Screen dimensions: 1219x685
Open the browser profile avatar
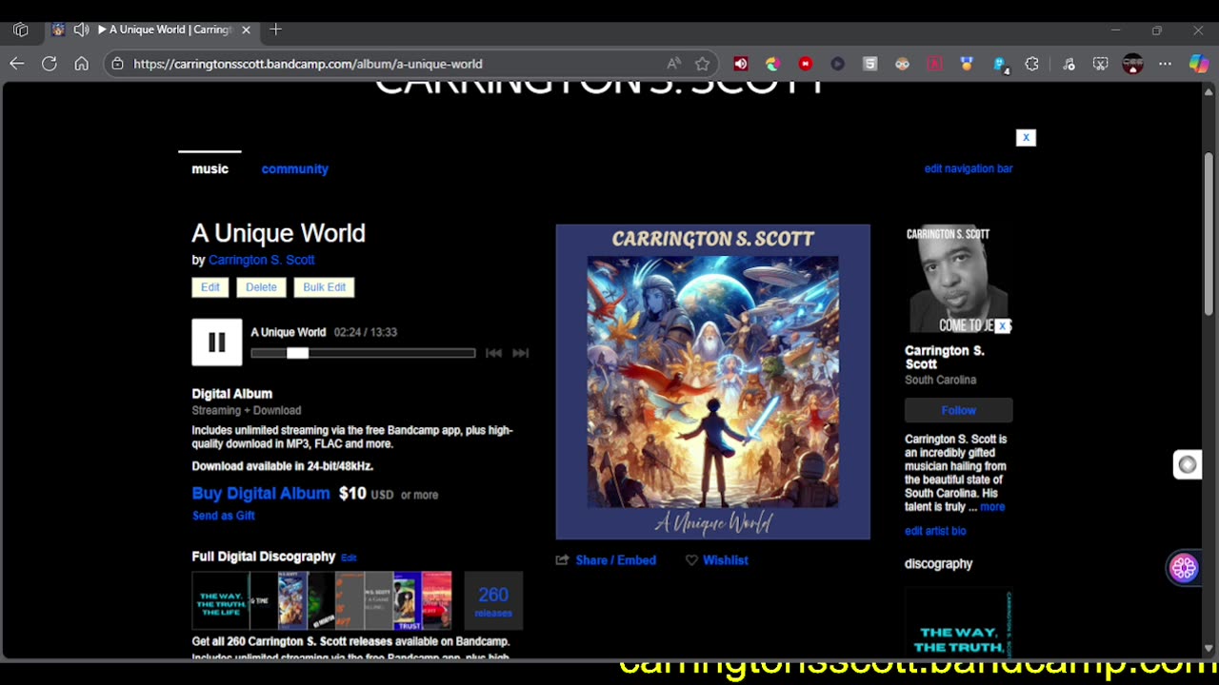tap(1132, 64)
